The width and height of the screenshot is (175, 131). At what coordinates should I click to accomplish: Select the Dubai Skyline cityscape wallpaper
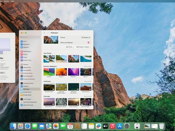[x=49, y=102]
